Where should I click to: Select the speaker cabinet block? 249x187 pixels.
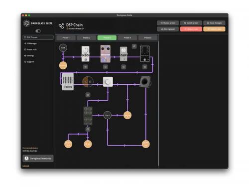(145, 82)
